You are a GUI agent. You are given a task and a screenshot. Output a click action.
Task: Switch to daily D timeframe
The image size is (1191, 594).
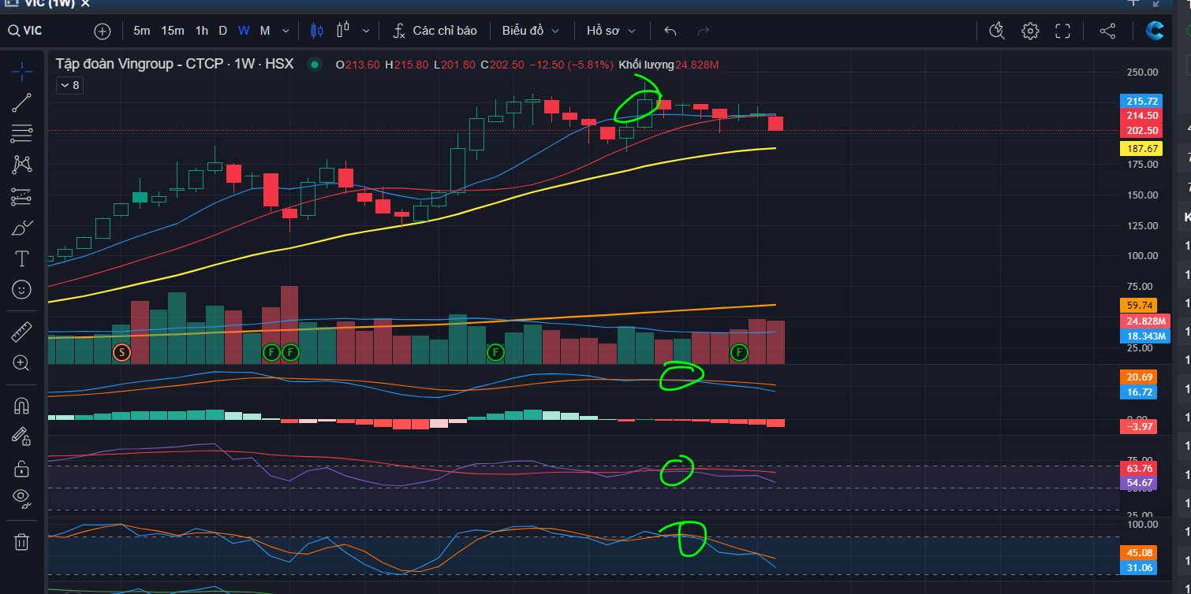222,32
